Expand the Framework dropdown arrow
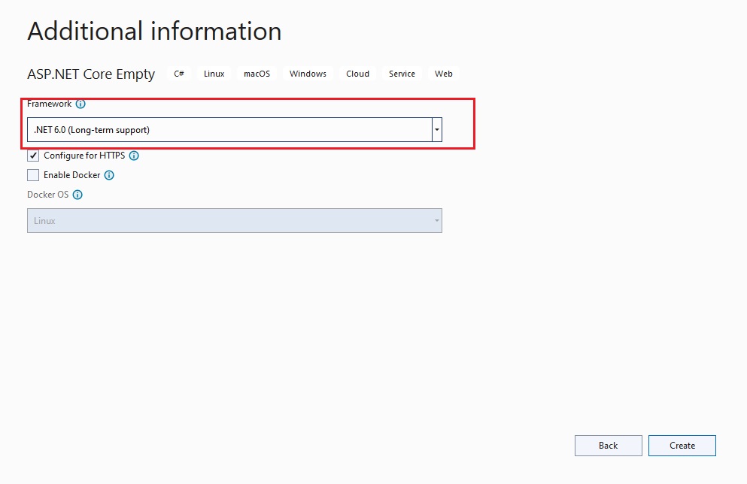The width and height of the screenshot is (747, 484). pyautogui.click(x=437, y=129)
